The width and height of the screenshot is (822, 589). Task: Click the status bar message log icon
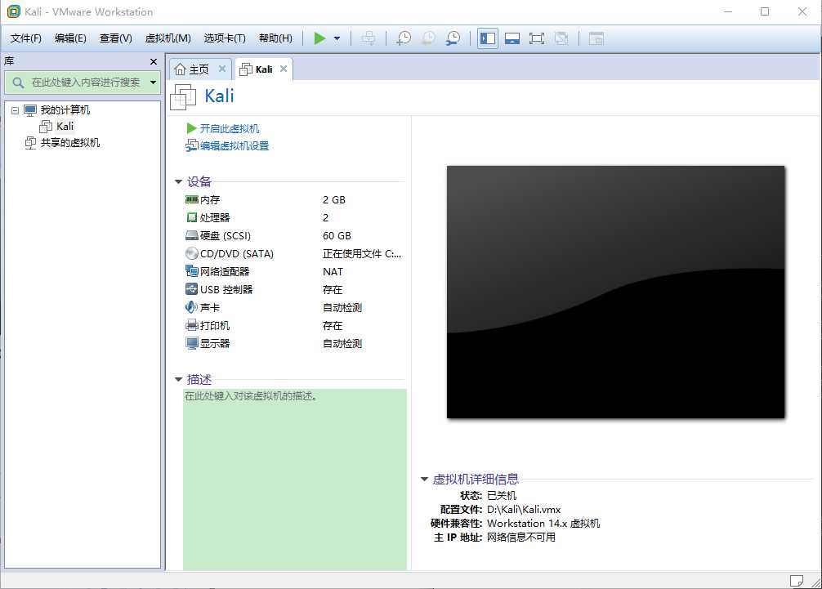click(797, 581)
